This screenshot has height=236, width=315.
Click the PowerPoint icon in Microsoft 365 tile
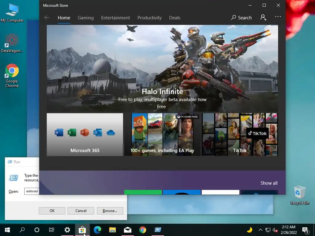click(85, 133)
